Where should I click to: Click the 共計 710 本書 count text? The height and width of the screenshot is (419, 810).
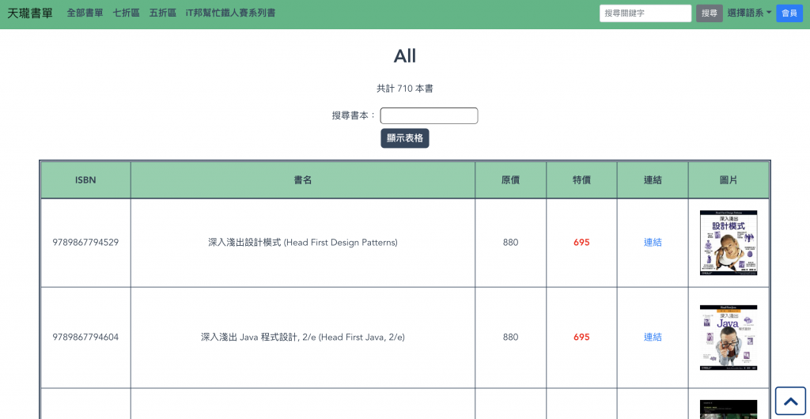(x=405, y=89)
